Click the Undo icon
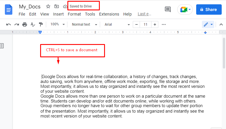The width and height of the screenshot is (226, 129). click(x=9, y=24)
